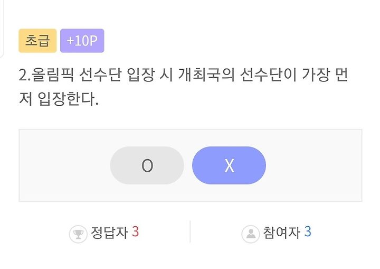Click 입장한다. on the question's second line
380x269 pixels.
[x=68, y=99]
